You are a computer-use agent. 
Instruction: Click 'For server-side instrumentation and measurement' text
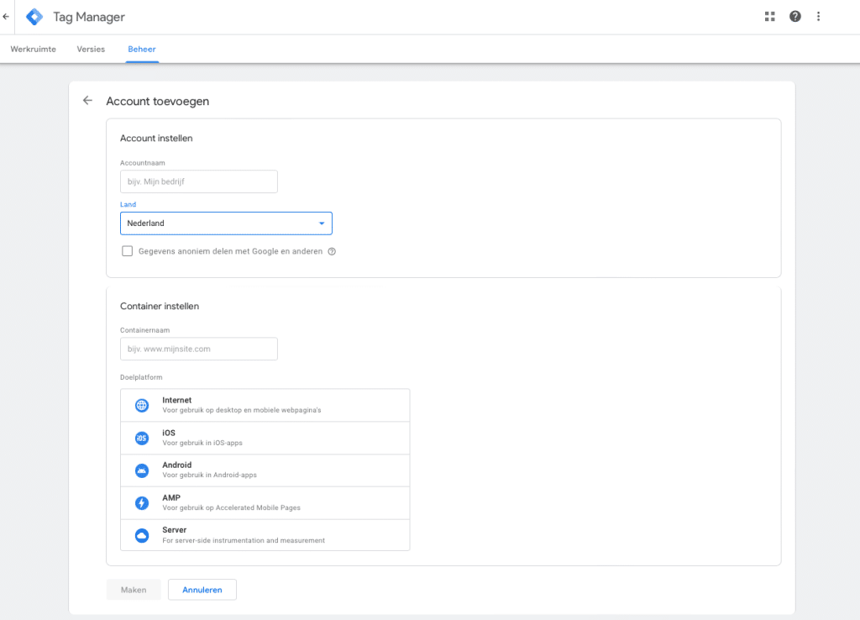pyautogui.click(x=244, y=540)
